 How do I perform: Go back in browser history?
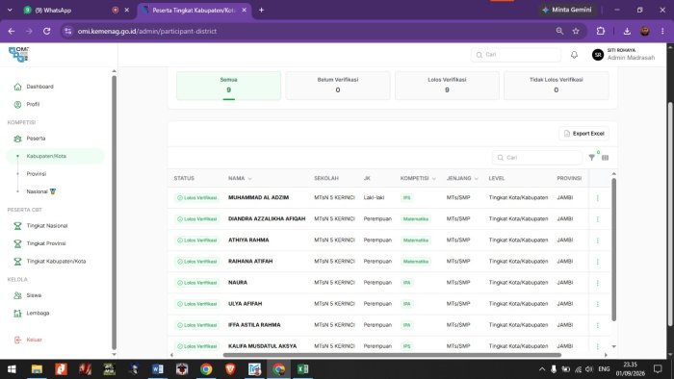click(x=12, y=31)
